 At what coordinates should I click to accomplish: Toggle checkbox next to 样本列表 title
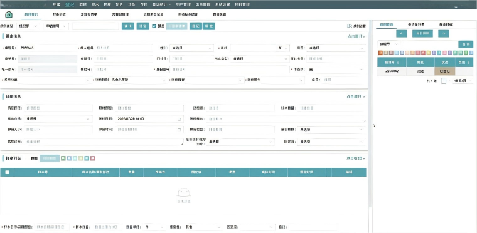click(28, 158)
